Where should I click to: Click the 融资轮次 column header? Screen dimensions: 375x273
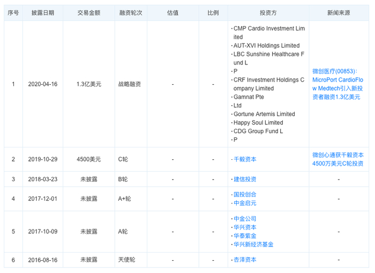(x=131, y=13)
